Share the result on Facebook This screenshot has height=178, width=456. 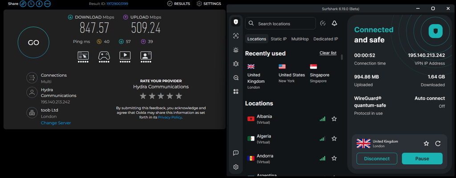[x=39, y=4]
